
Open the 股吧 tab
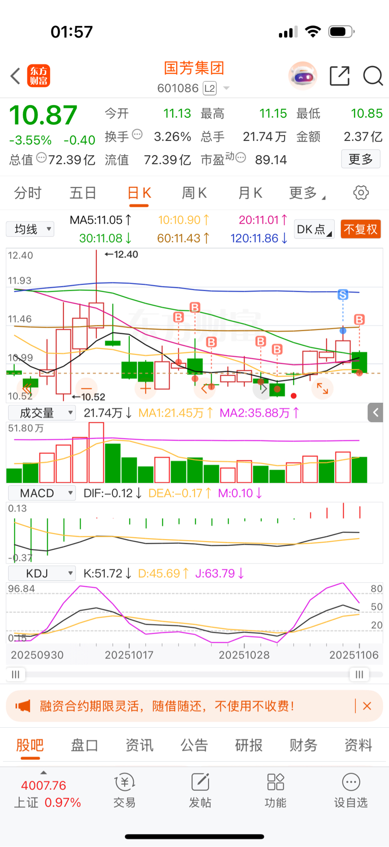tap(30, 745)
